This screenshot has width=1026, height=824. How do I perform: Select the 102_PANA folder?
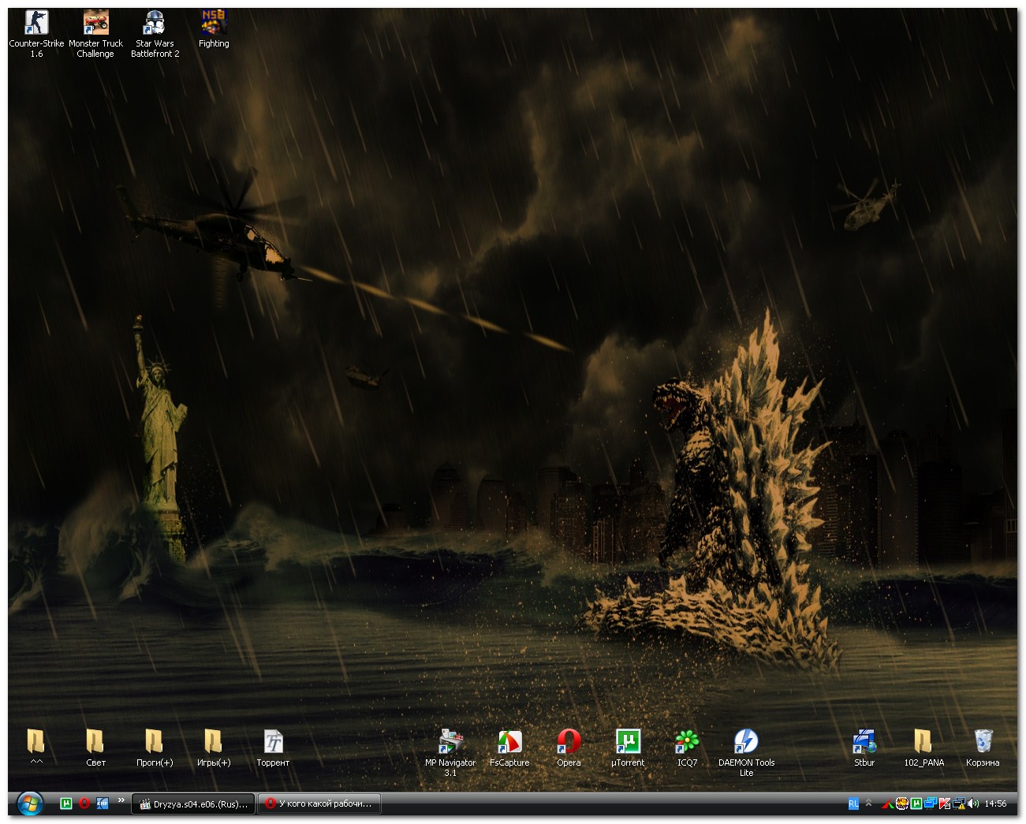click(x=923, y=748)
